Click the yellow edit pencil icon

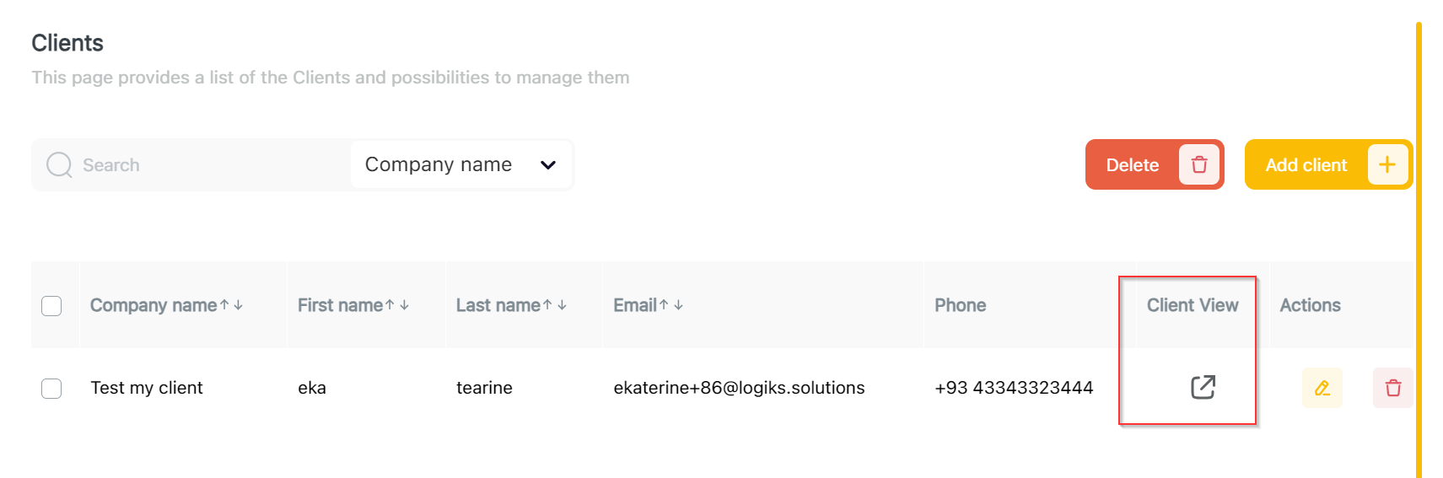coord(1322,388)
